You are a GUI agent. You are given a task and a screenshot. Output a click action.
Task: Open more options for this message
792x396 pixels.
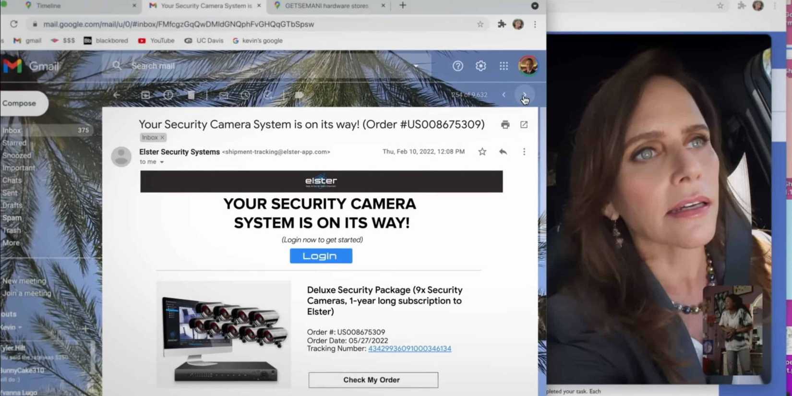coord(524,152)
